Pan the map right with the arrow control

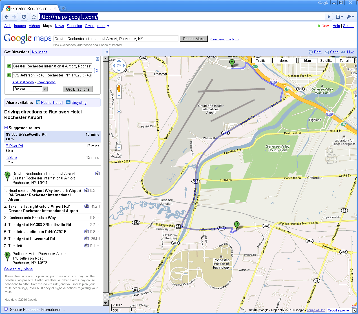pyautogui.click(x=123, y=65)
